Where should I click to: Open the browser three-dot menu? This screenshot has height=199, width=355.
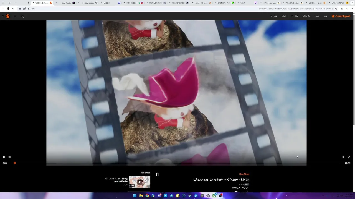pos(3,9)
